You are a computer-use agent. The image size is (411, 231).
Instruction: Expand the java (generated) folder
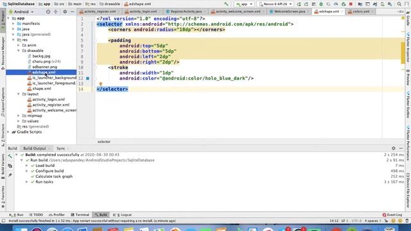pyautogui.click(x=13, y=34)
